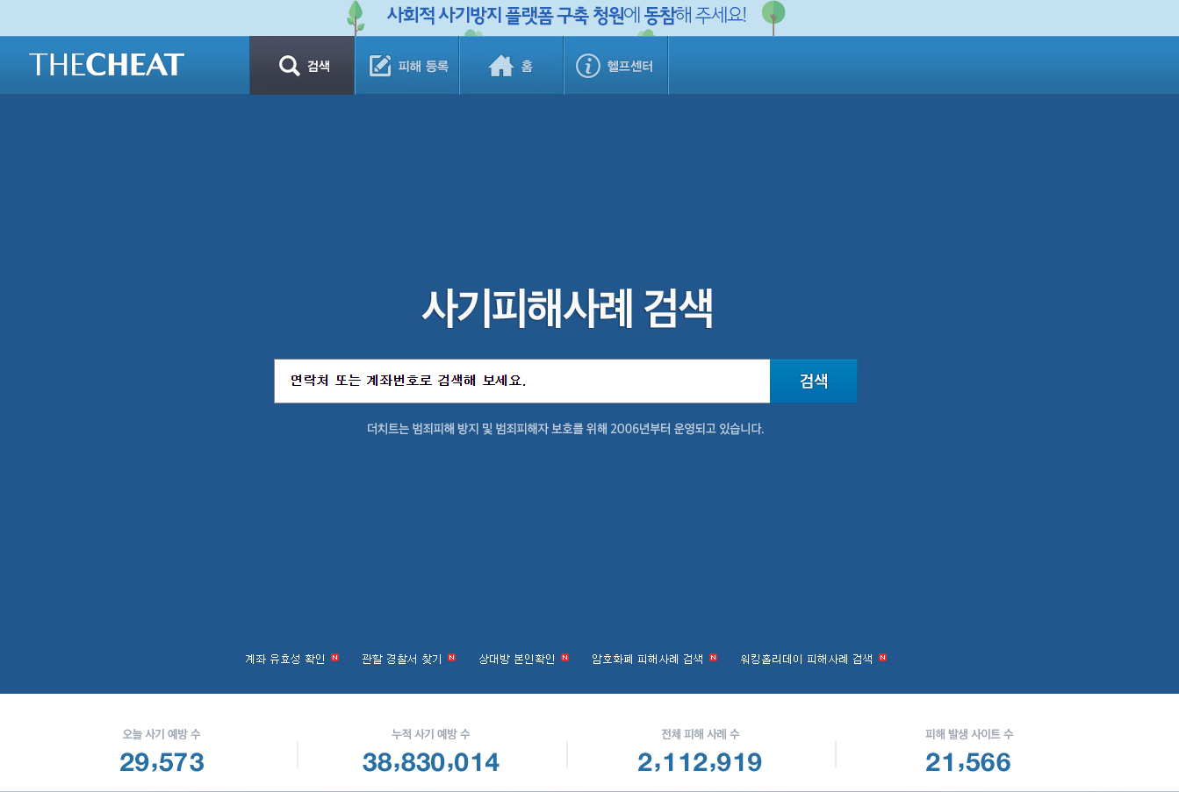Click the THECHEAT logo
Image resolution: width=1179 pixels, height=792 pixels.
pyautogui.click(x=105, y=63)
